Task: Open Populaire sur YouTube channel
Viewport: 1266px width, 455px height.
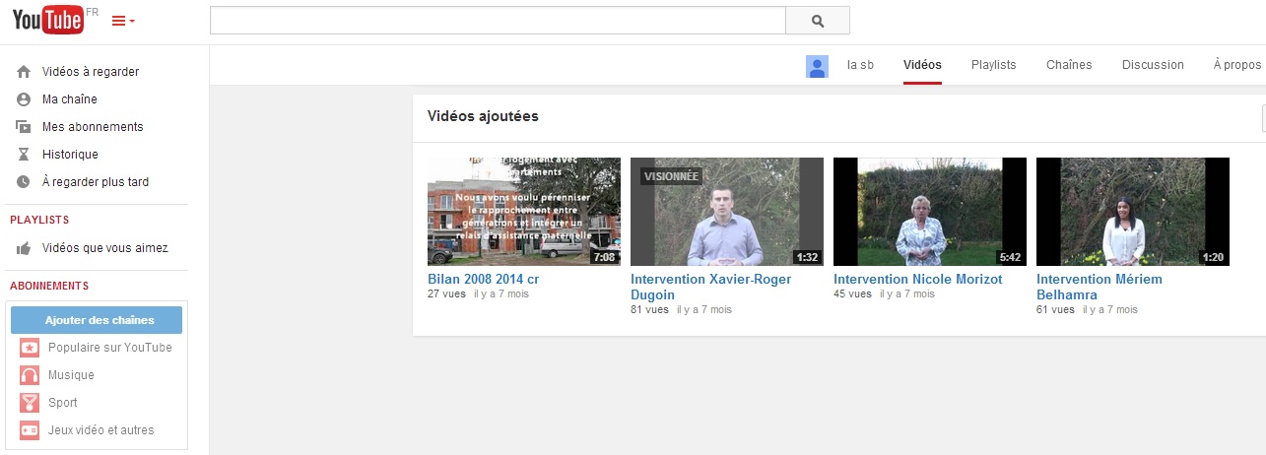Action: pyautogui.click(x=109, y=348)
